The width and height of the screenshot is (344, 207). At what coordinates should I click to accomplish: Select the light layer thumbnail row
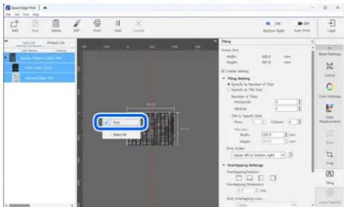tap(39, 78)
